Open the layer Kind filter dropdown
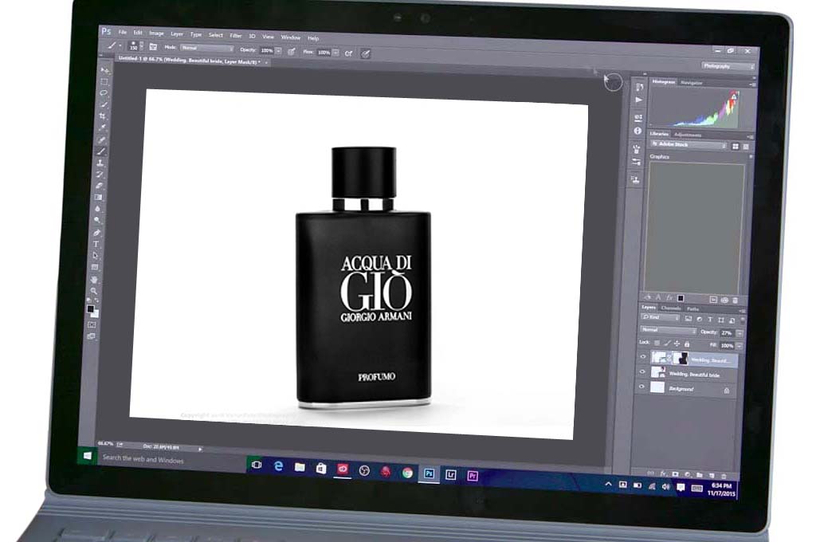This screenshot has width=816, height=542. [661, 317]
